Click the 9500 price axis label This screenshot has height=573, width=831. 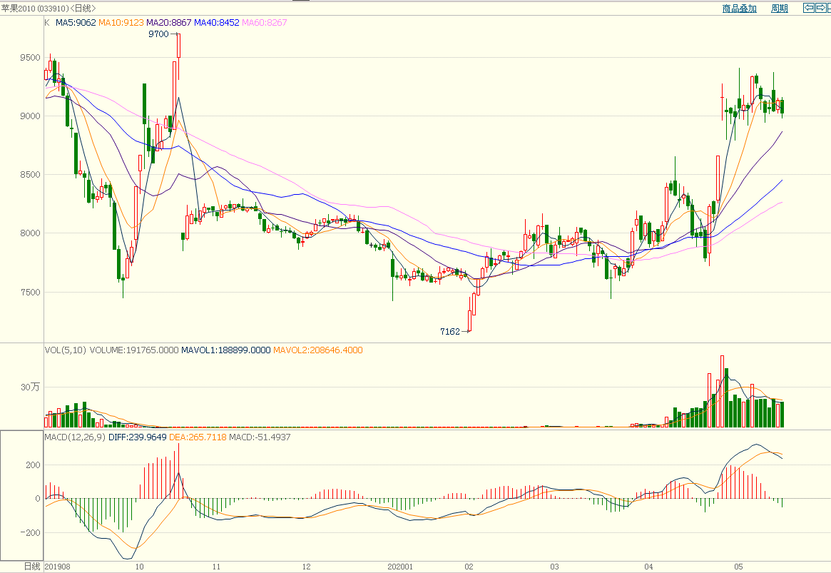[30, 58]
